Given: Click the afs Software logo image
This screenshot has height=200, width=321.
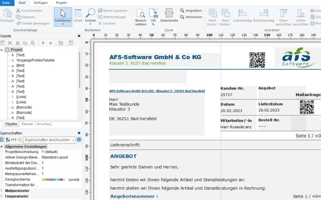Looking at the screenshot, I should pos(299,58).
